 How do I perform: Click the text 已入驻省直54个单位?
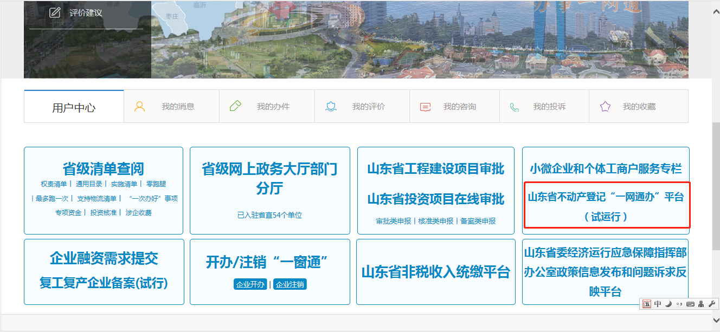(x=269, y=215)
